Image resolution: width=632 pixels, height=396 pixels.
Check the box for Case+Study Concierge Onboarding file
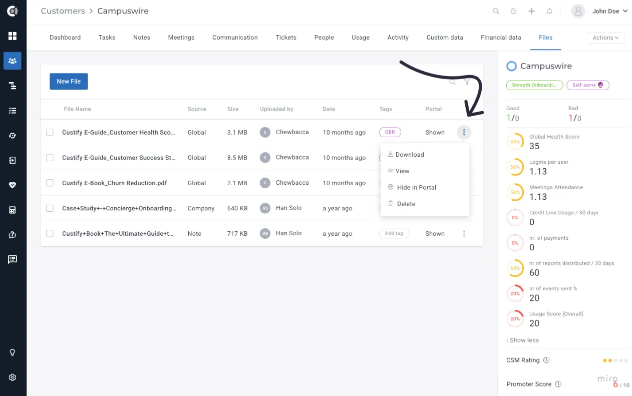tap(50, 208)
